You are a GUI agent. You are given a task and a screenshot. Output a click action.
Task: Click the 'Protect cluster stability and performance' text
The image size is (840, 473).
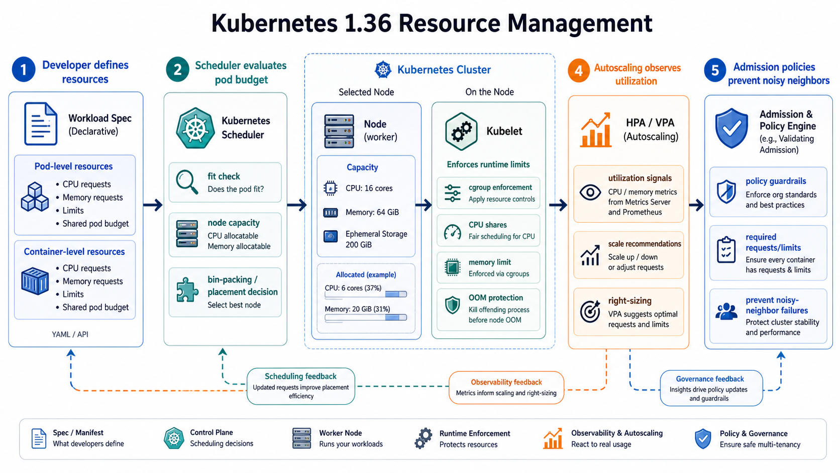(x=782, y=327)
